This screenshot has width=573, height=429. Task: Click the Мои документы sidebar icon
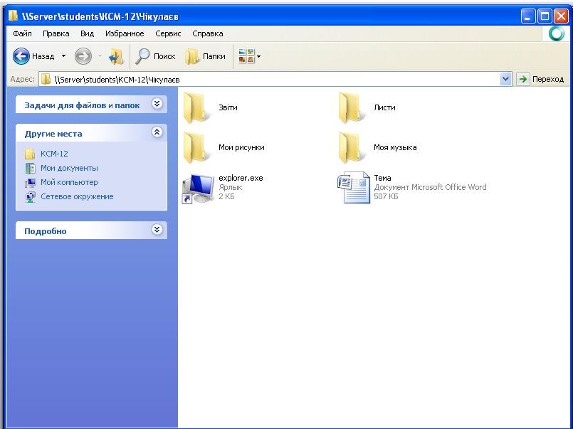(30, 168)
